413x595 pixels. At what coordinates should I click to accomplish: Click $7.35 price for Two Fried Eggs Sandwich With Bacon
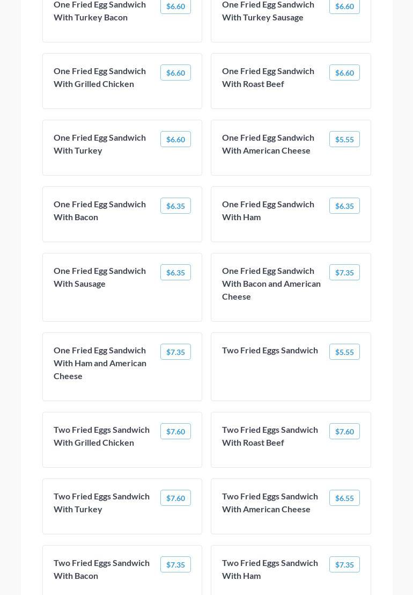coord(175,565)
